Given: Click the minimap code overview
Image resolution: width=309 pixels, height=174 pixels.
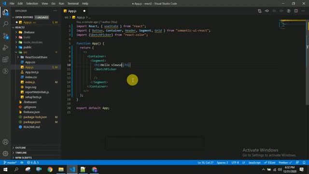Looking at the screenshot, I should (x=293, y=25).
